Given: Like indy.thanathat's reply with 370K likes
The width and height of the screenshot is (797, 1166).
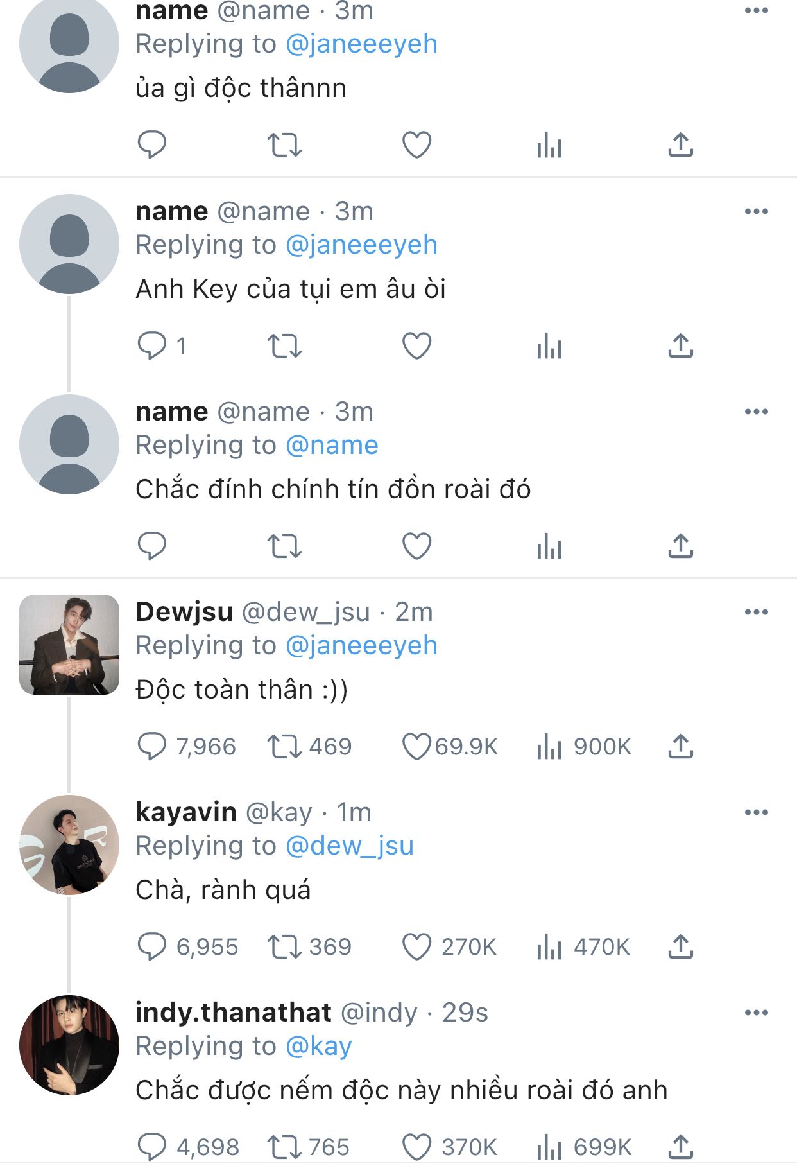Looking at the screenshot, I should pyautogui.click(x=416, y=1147).
